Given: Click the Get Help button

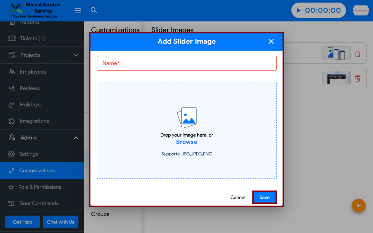Looking at the screenshot, I should pos(23,222).
